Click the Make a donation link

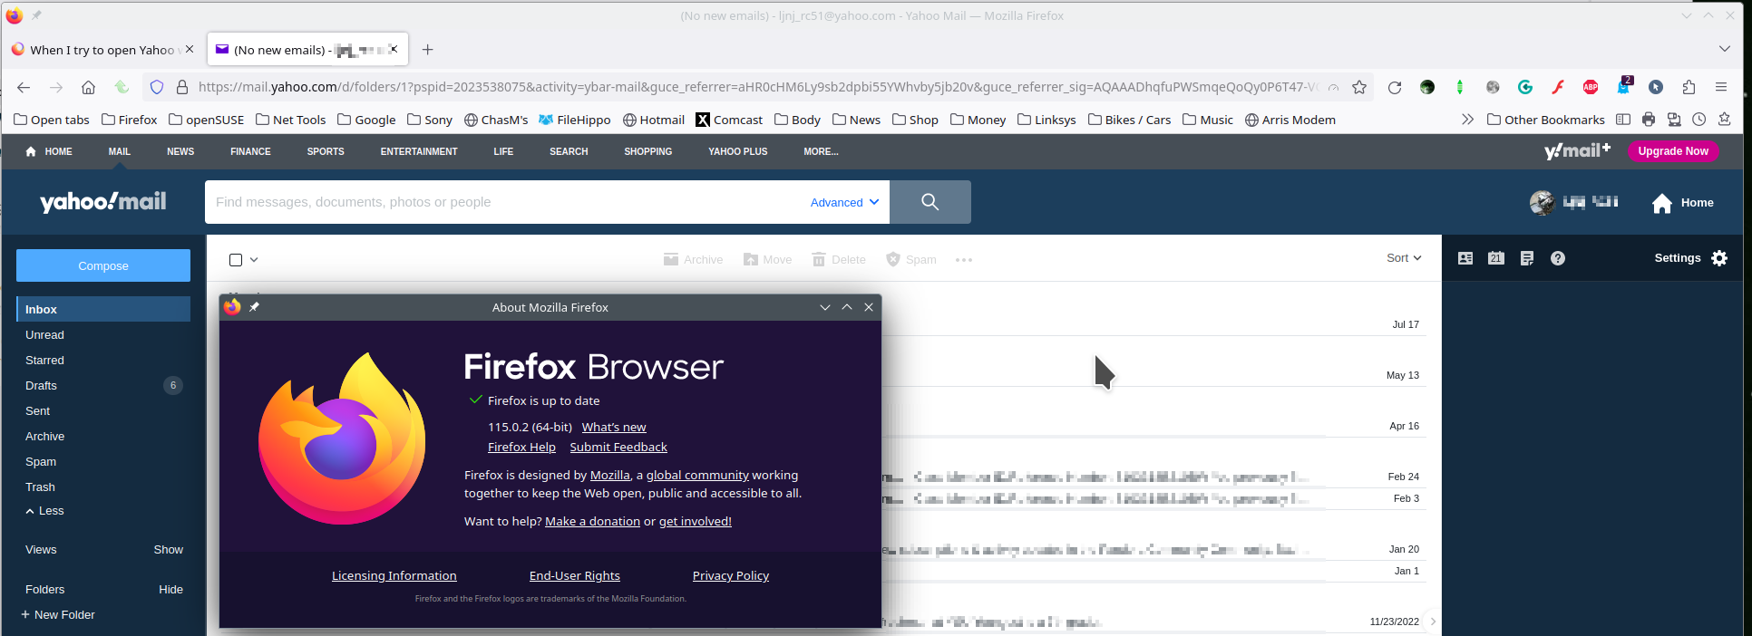click(x=592, y=522)
